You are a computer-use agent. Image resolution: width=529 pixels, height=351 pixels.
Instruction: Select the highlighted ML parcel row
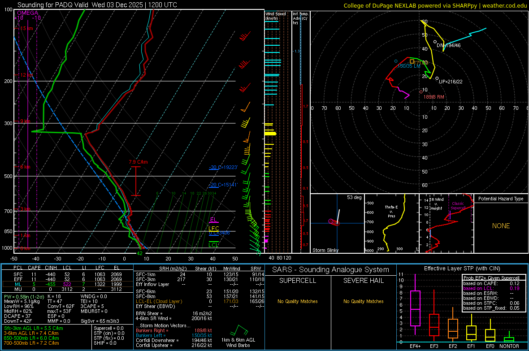[x=67, y=284]
